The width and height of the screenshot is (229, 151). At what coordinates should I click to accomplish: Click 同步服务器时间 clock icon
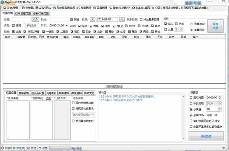point(55,8)
